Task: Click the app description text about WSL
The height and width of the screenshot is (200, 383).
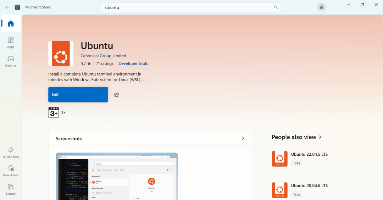Action: pyautogui.click(x=96, y=77)
